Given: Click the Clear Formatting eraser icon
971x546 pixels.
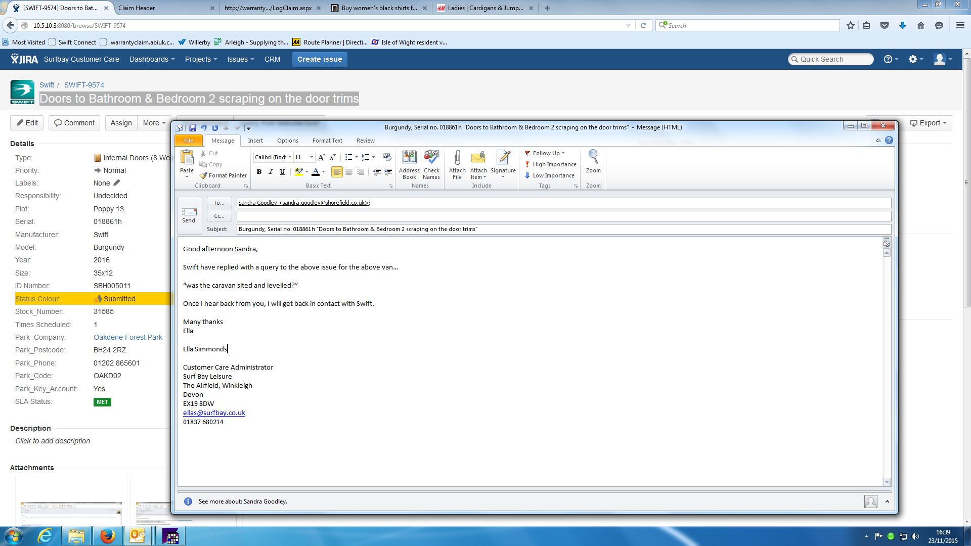Looking at the screenshot, I should tap(387, 157).
